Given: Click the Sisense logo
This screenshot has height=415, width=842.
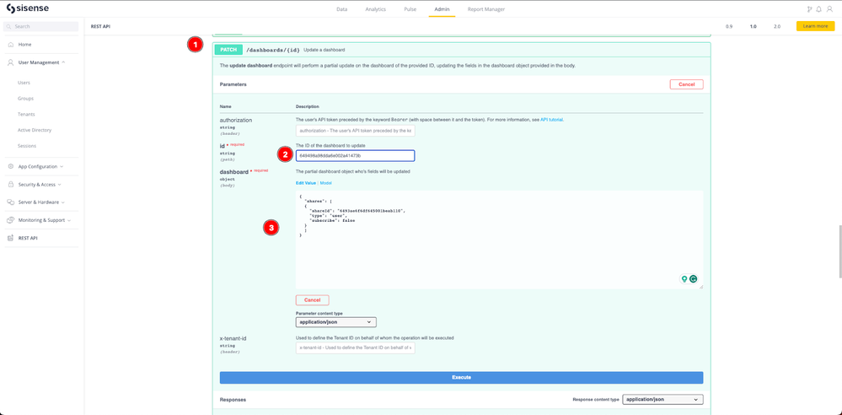Looking at the screenshot, I should [x=28, y=9].
